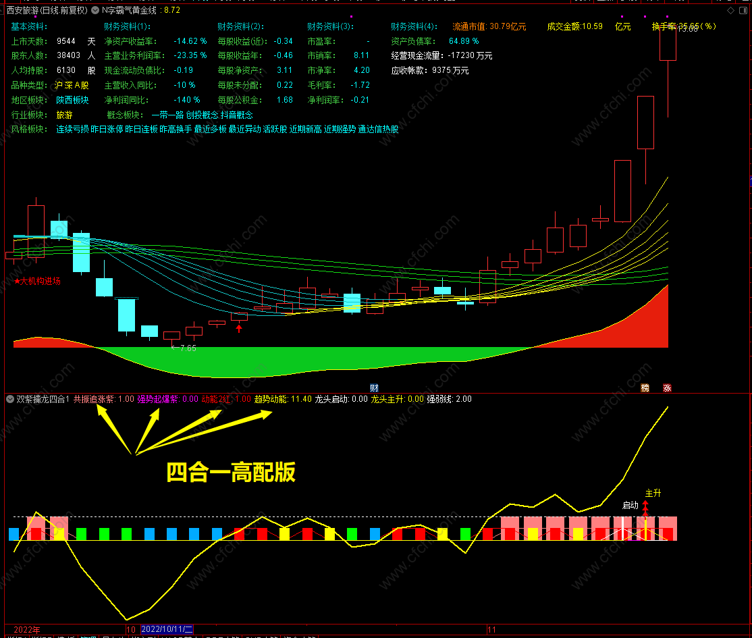Click the 龙头启动: 0.00 indicator value
752x638 pixels.
[x=341, y=399]
